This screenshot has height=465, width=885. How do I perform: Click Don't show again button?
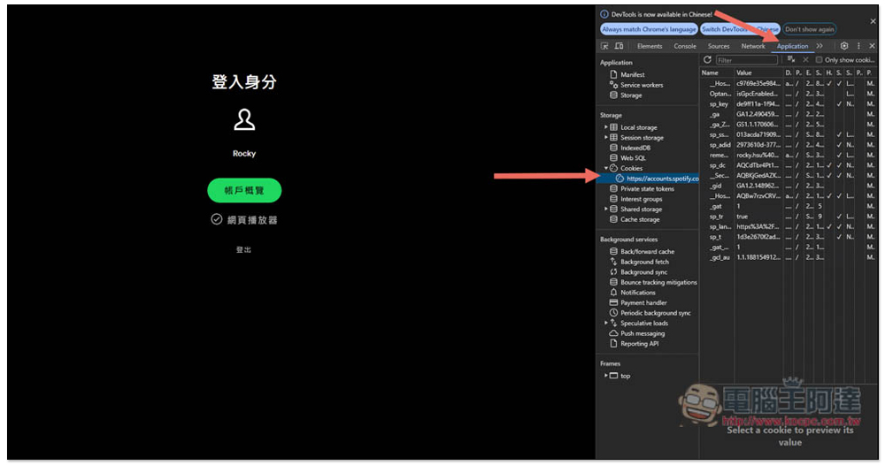tap(810, 29)
